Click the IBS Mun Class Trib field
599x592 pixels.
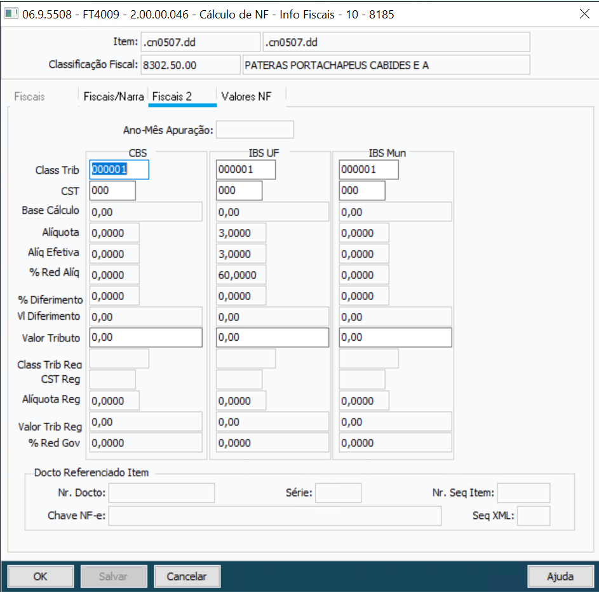368,169
